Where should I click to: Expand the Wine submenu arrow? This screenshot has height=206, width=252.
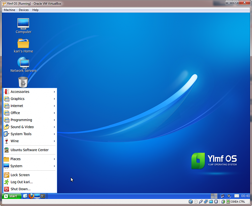[x=54, y=141]
